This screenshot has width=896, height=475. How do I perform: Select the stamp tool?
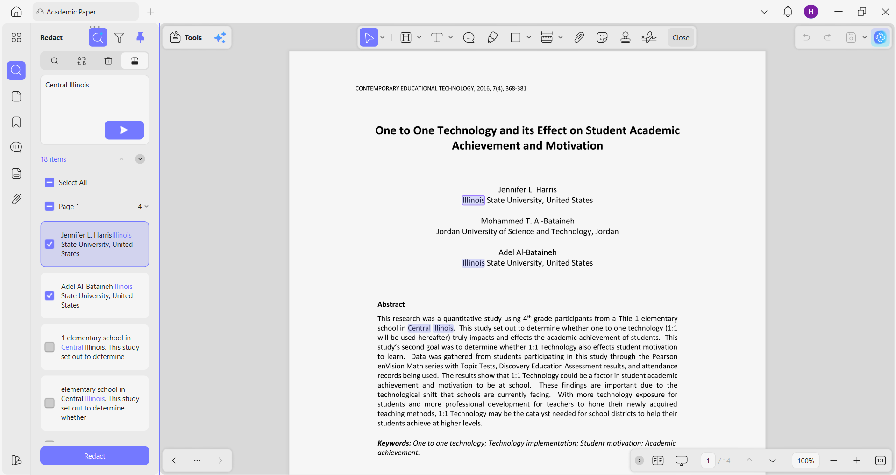pyautogui.click(x=626, y=37)
